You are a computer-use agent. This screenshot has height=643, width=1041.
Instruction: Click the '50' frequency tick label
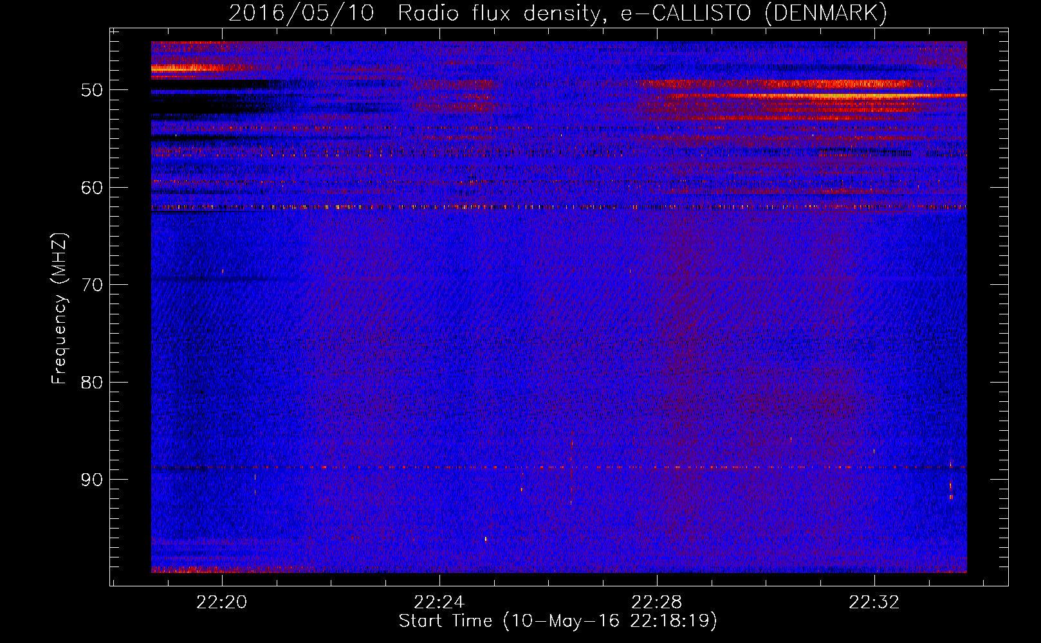tap(92, 90)
